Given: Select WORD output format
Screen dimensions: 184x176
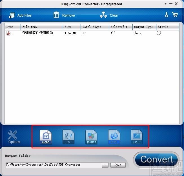Looking at the screenshot, I should (46, 137).
